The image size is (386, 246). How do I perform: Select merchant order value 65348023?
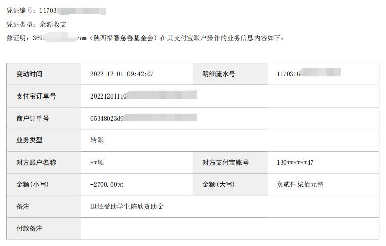point(144,118)
